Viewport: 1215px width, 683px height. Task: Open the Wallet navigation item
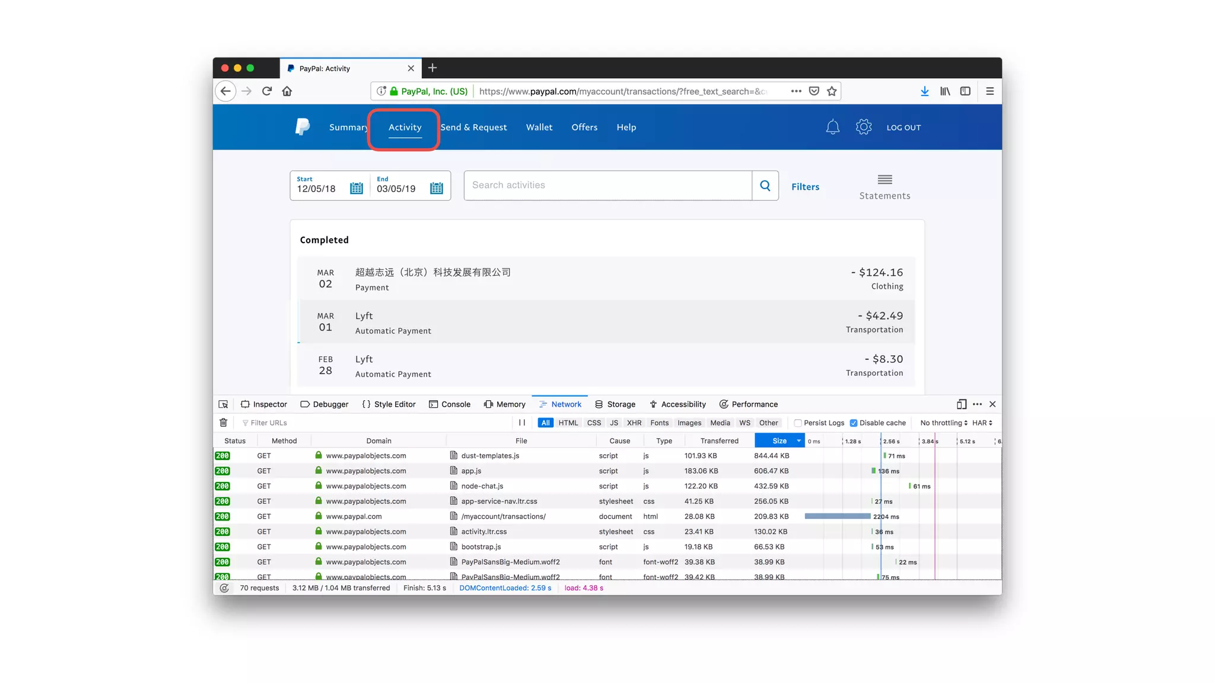coord(539,127)
